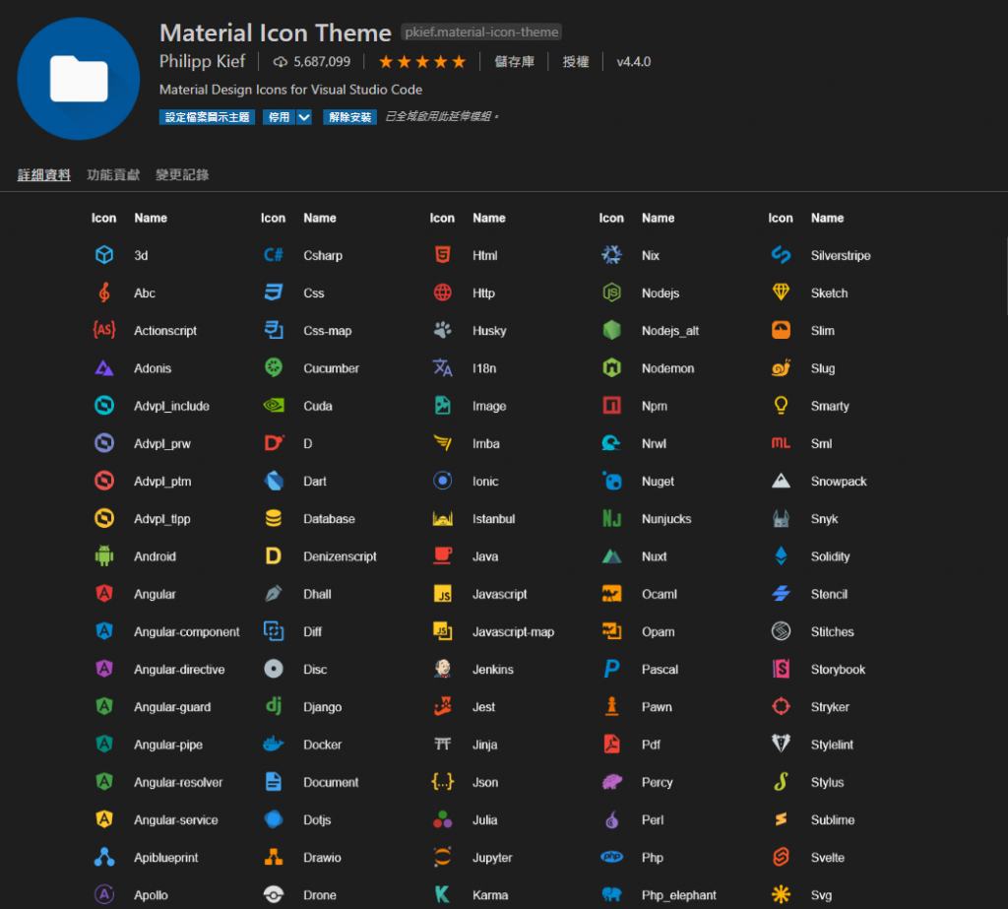1008x909 pixels.
Task: Click the 3d cube icon
Action: (104, 255)
